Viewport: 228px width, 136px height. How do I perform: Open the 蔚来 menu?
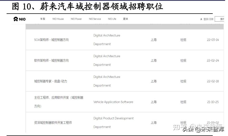tap(126, 19)
